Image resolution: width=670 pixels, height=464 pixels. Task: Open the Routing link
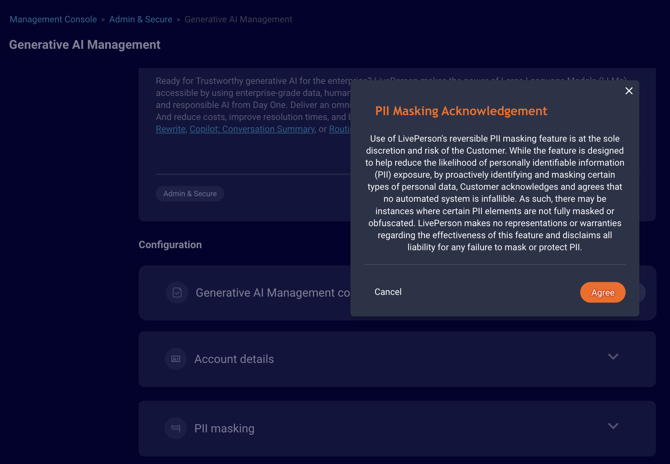point(342,129)
